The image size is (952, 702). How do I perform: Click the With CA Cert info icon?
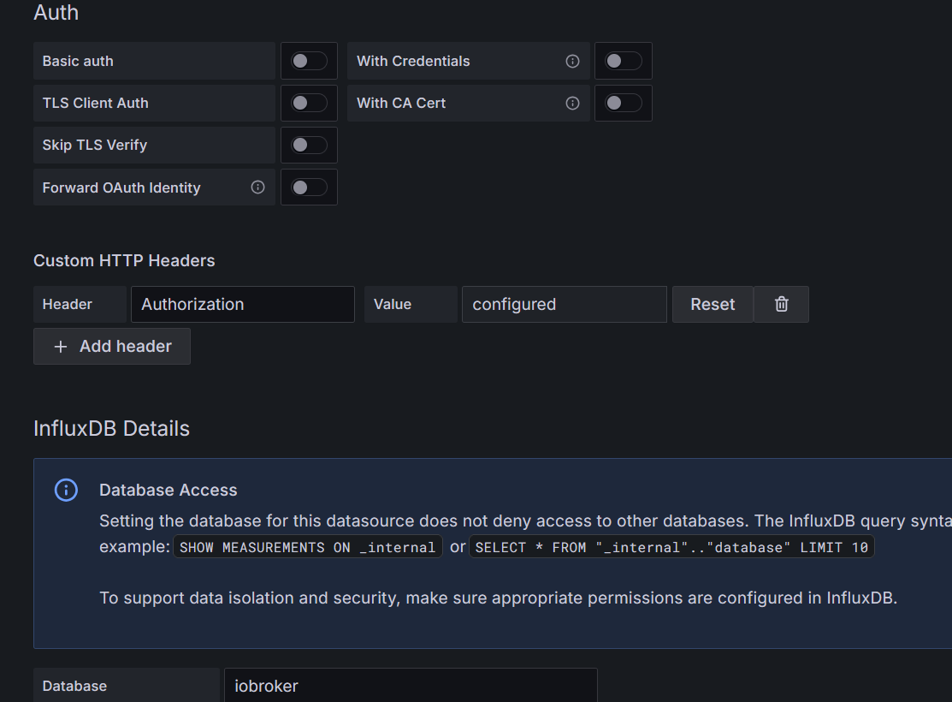[x=573, y=103]
